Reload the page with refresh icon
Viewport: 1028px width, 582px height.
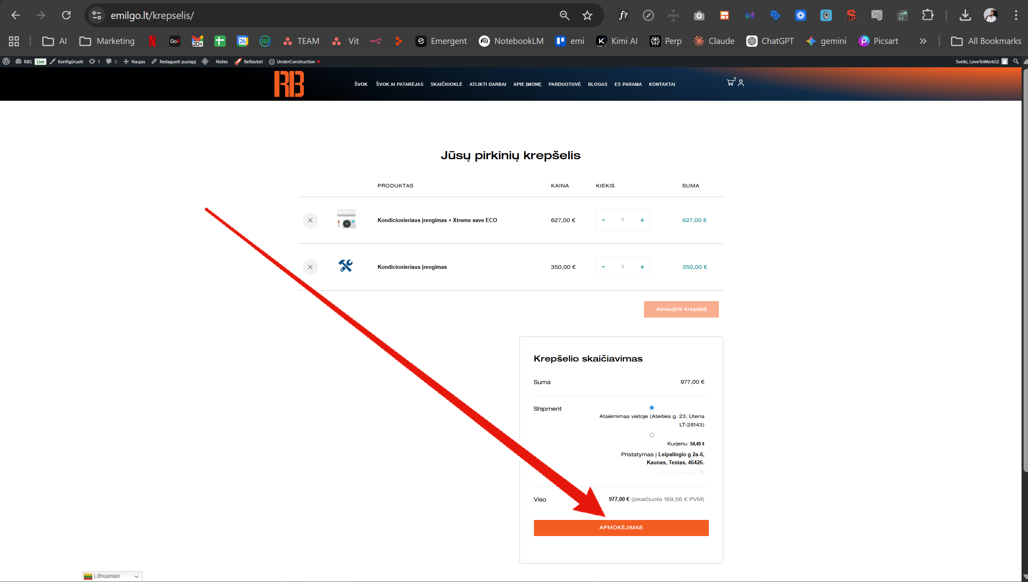coord(66,15)
